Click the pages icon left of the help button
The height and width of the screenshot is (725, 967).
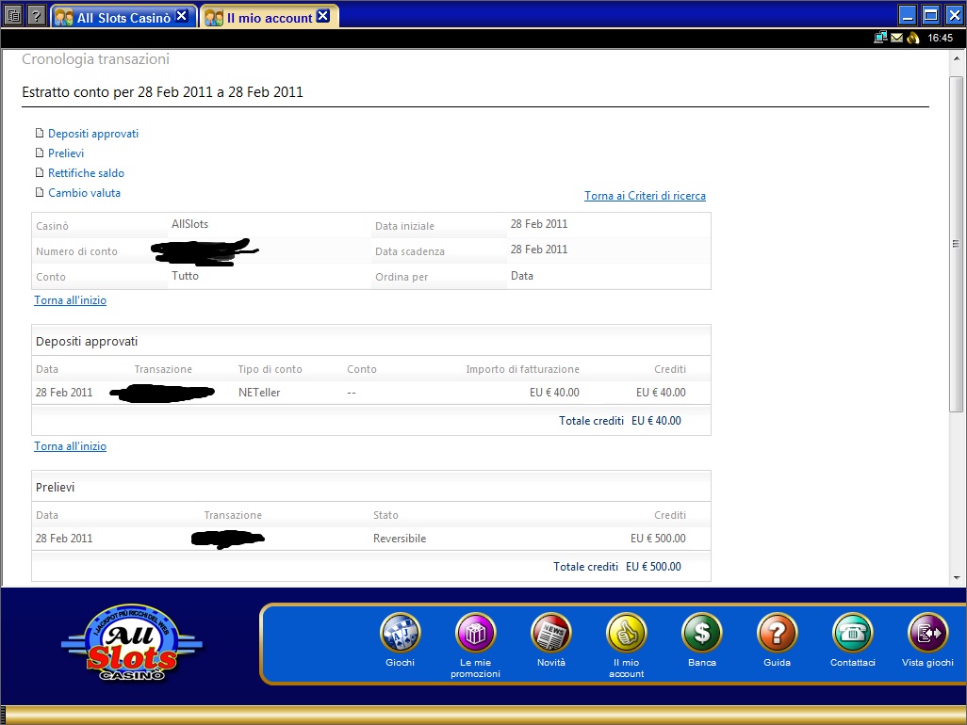(x=13, y=15)
